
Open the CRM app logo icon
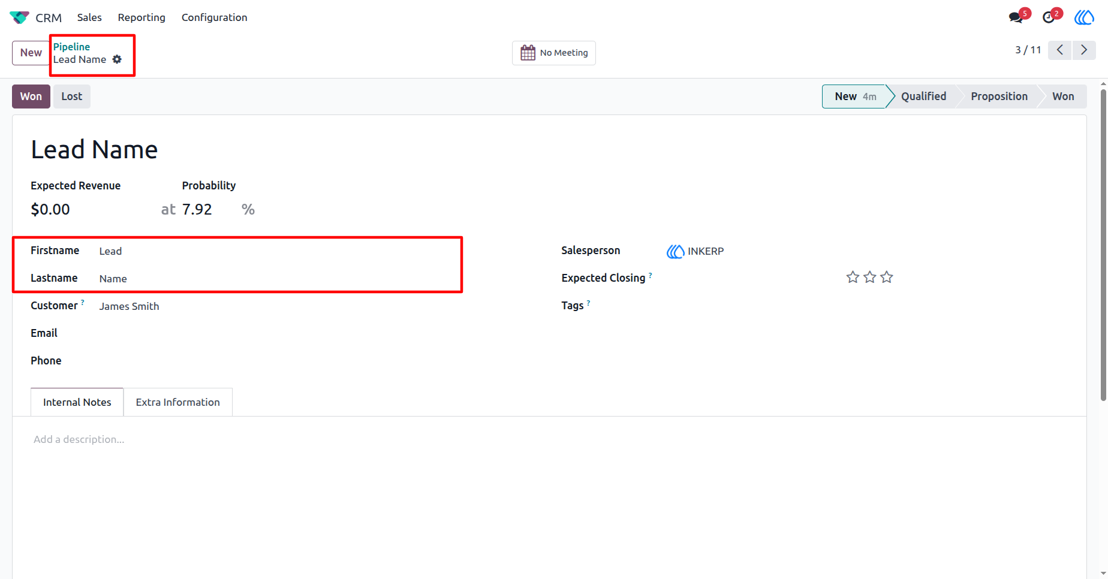(x=19, y=17)
